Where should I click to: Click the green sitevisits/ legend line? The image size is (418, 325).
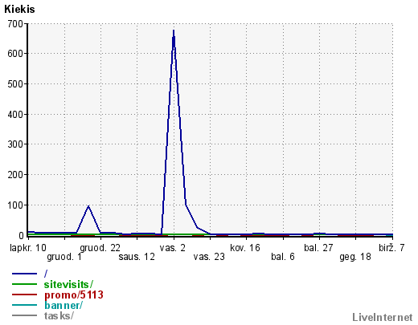click(x=24, y=284)
